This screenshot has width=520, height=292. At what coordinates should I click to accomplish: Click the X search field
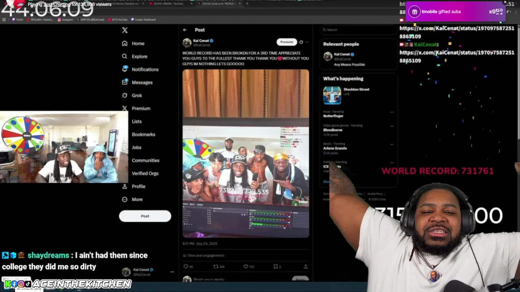pos(357,30)
